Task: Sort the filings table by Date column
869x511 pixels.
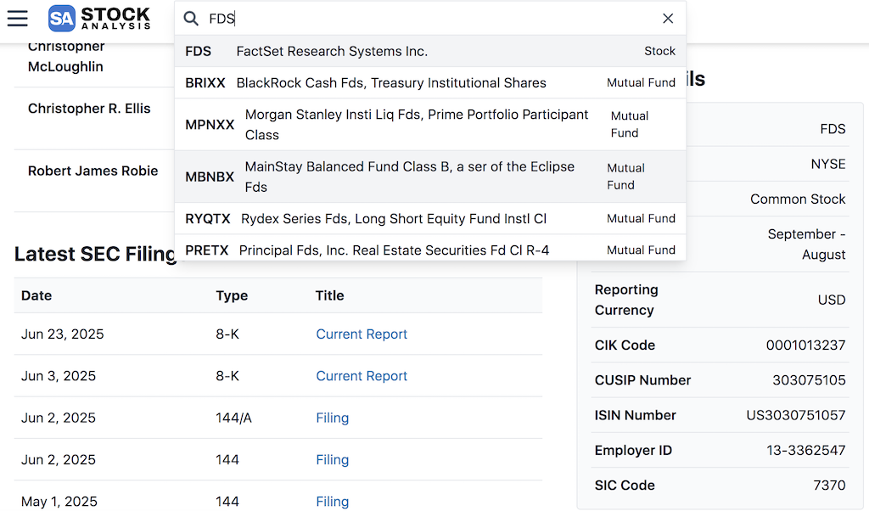Action: 36,295
